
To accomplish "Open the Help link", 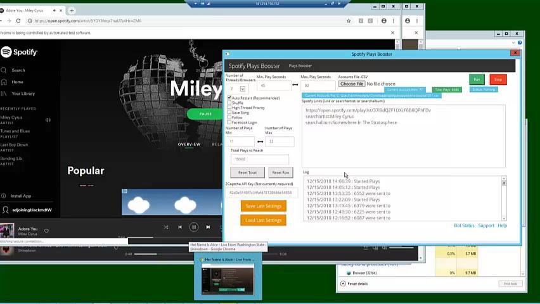I will click(x=502, y=225).
